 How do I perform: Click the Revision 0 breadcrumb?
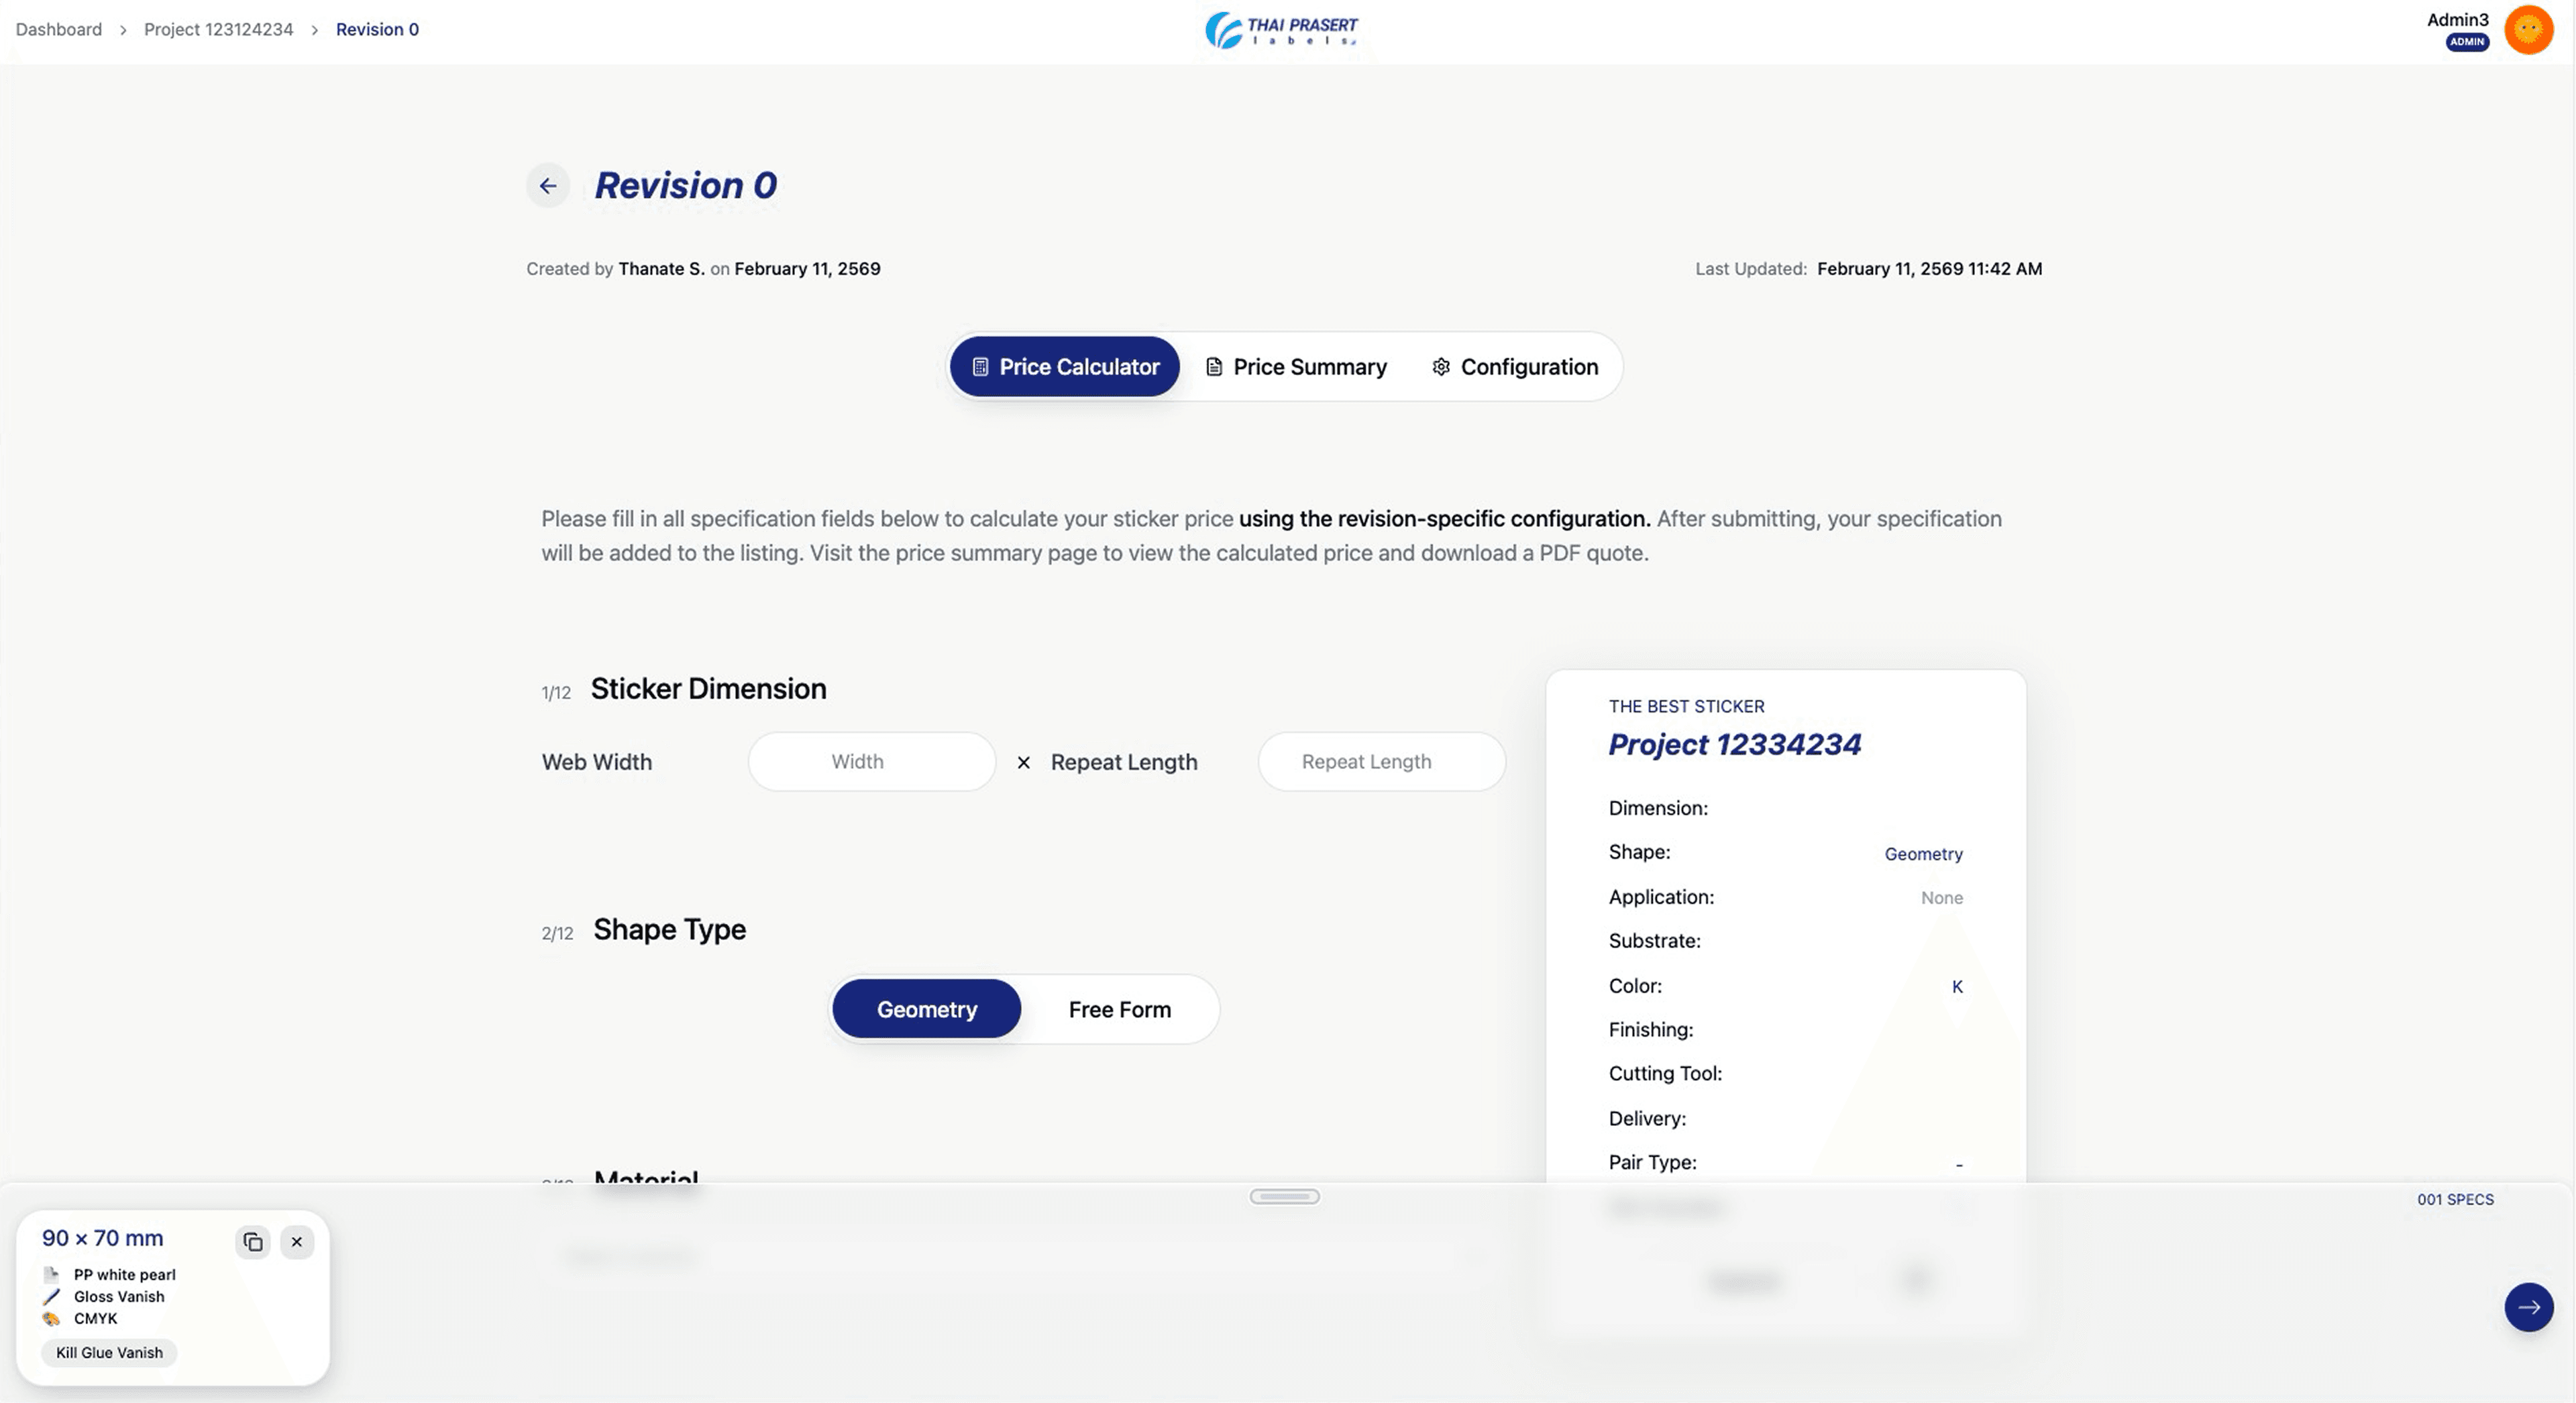click(377, 29)
